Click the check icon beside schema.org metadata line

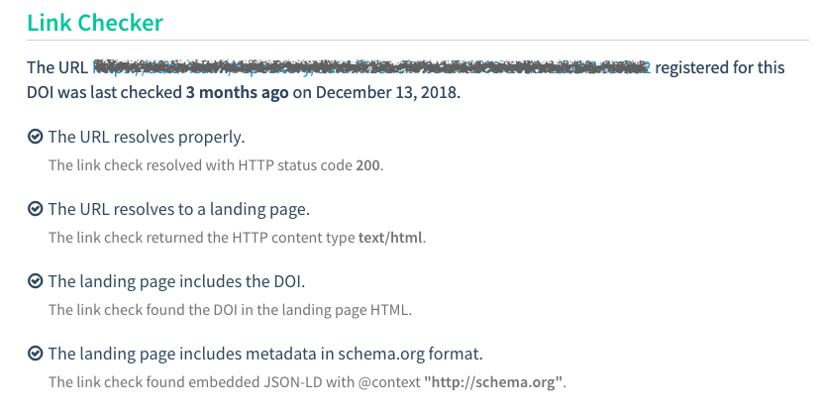[35, 354]
